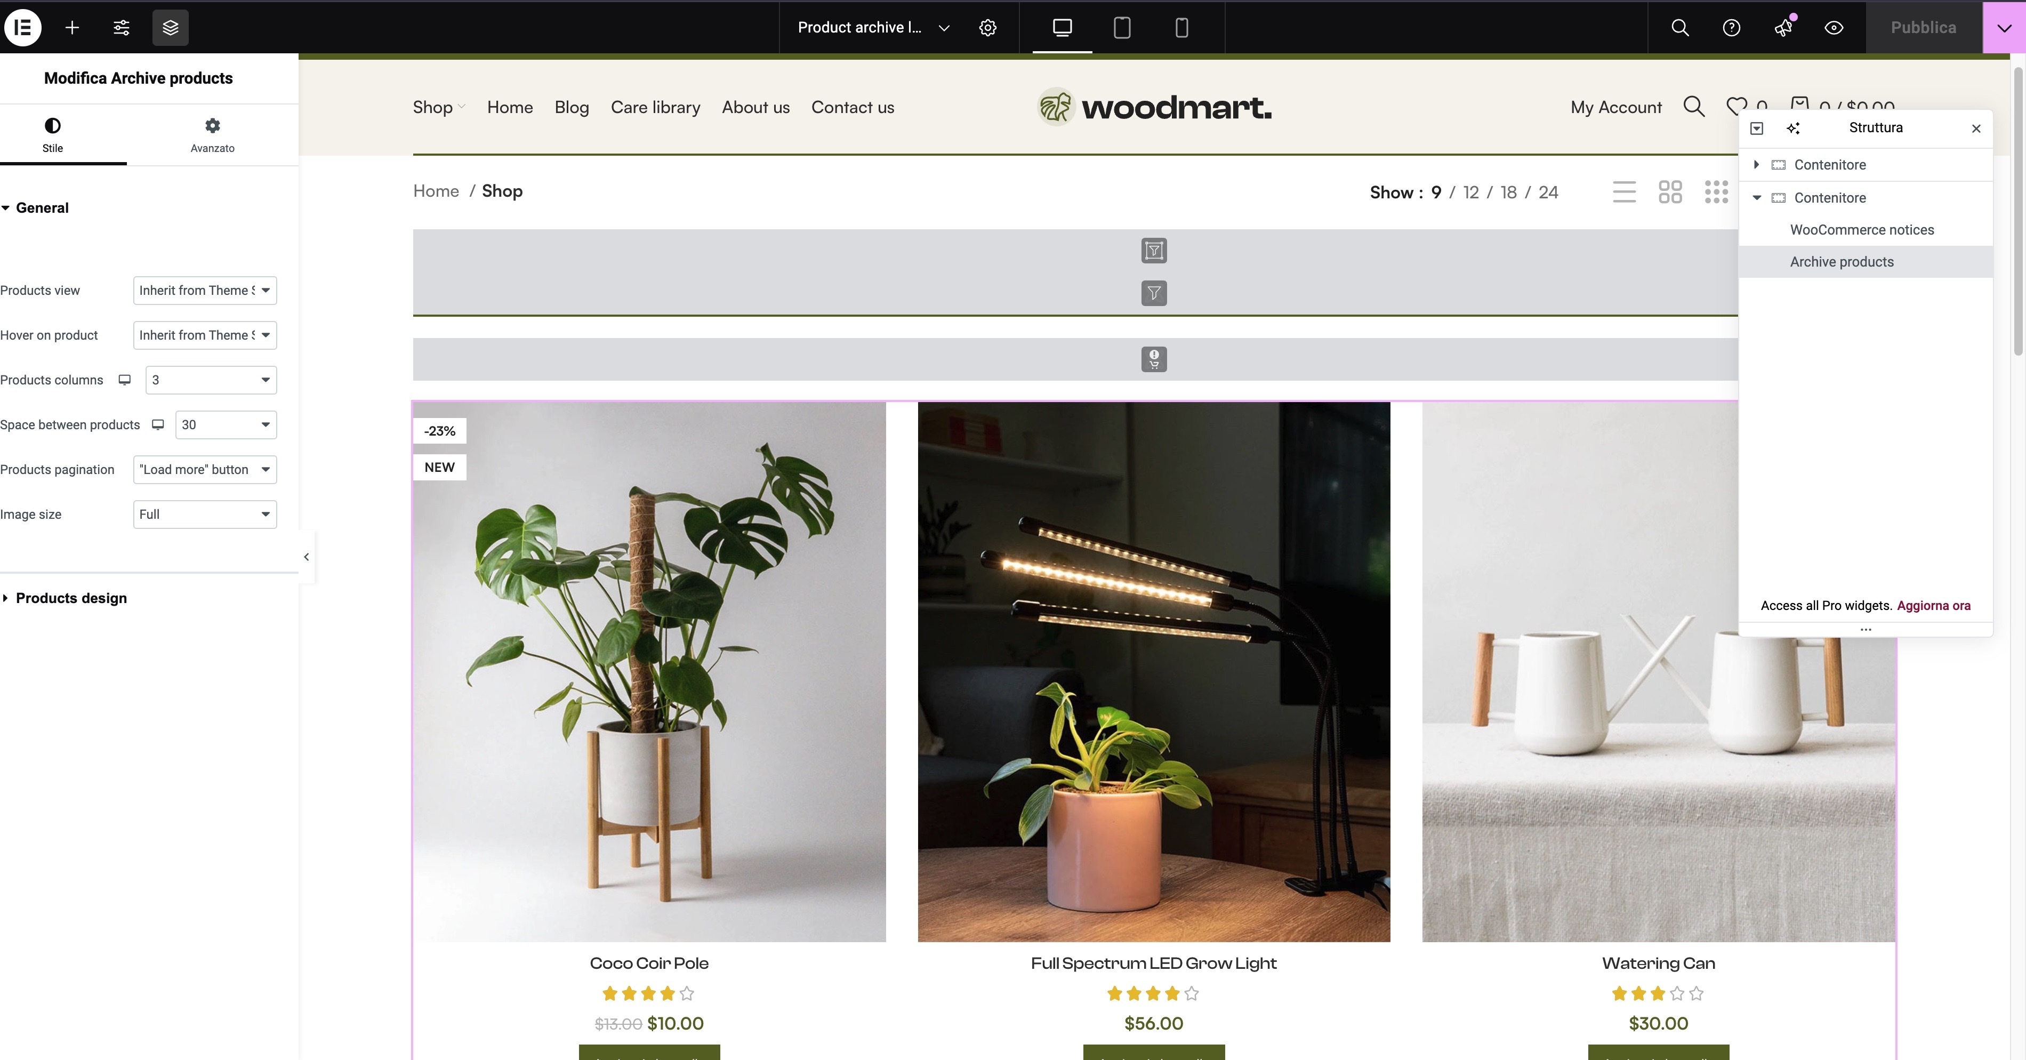
Task: Toggle the structure layers icon
Action: [x=171, y=28]
